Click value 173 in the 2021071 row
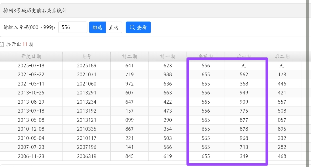This screenshot has height=167, width=311. (x=282, y=75)
